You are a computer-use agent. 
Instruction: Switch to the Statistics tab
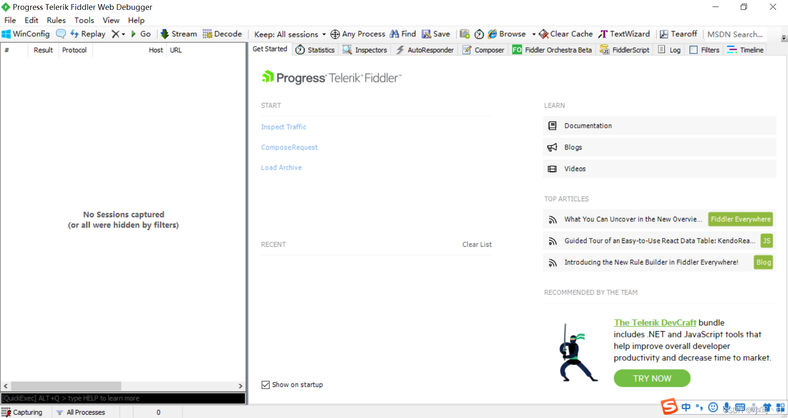pyautogui.click(x=315, y=50)
